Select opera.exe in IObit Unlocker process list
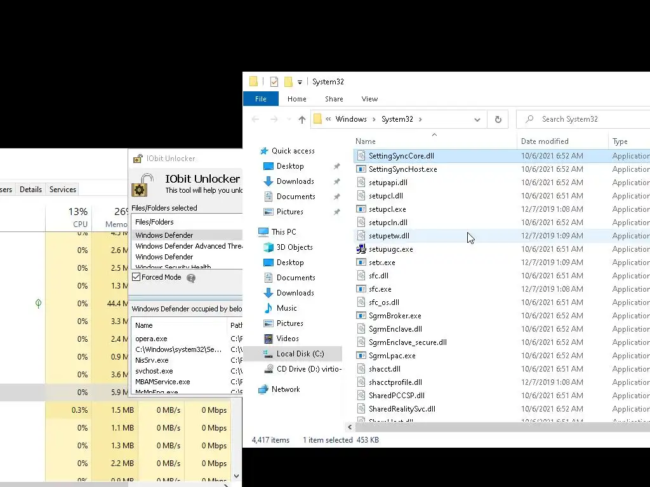Viewport: 650px width, 487px height. (151, 339)
